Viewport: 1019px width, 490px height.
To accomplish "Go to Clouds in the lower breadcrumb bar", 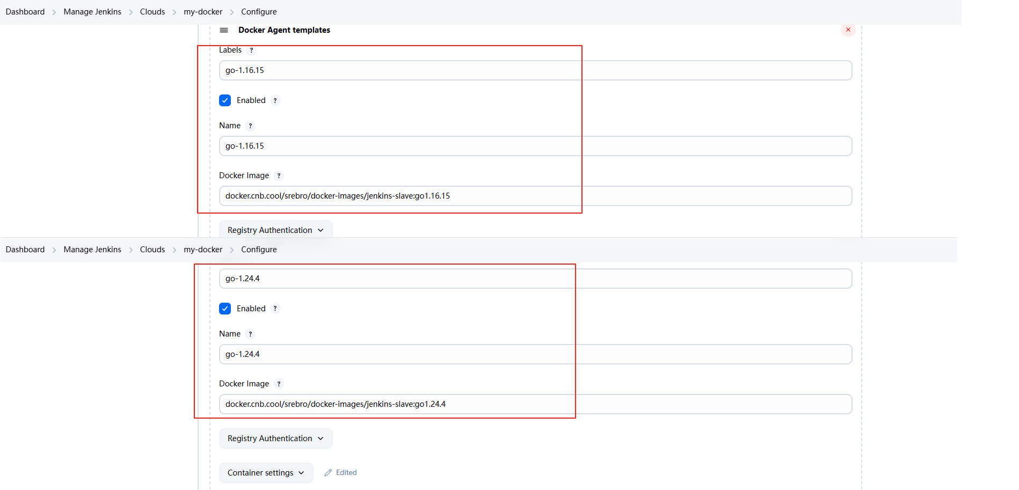I will (152, 250).
